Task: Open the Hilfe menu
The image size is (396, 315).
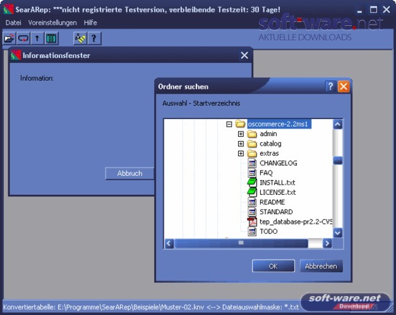Action: [90, 23]
